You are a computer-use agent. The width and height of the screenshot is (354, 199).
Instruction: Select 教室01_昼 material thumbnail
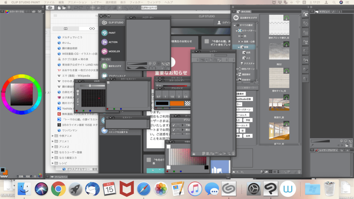(x=279, y=105)
